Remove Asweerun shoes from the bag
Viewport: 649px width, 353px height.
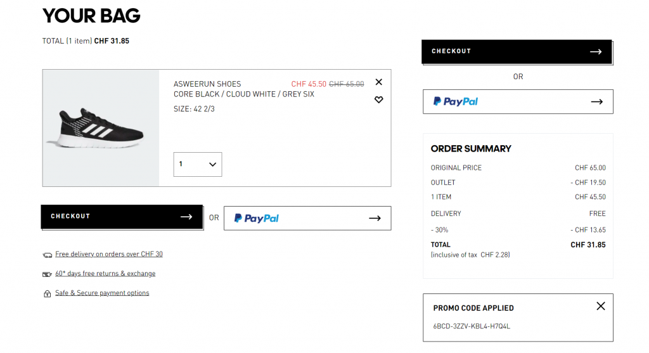379,82
